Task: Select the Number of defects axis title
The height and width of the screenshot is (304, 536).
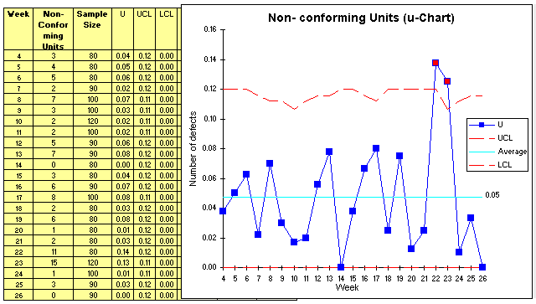Action: pyautogui.click(x=193, y=149)
